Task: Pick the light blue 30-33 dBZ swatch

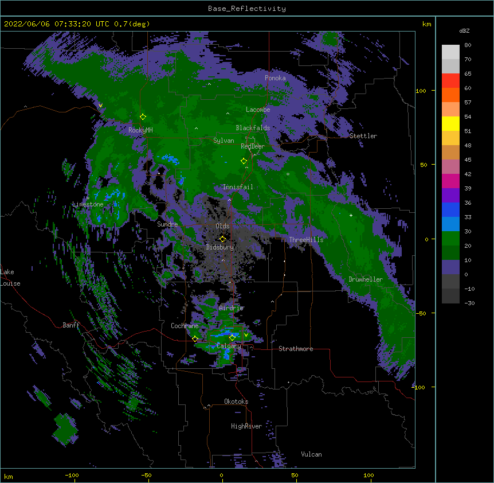Action: pyautogui.click(x=450, y=224)
